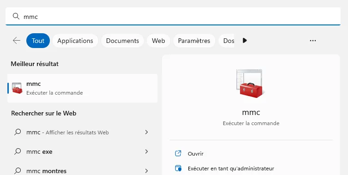Select the "mmc exe" web suggestion
Viewport: 348px width, 175px height.
click(82, 151)
